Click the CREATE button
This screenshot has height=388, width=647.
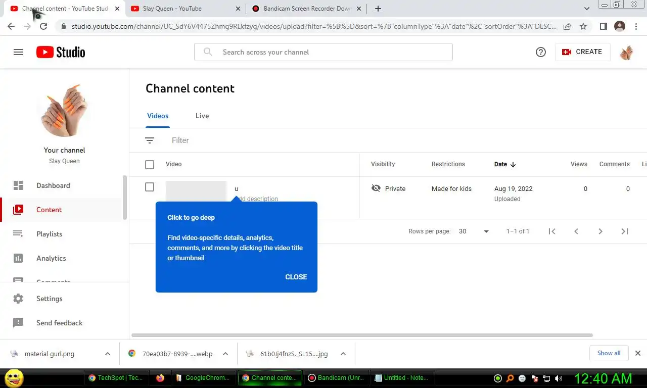tap(582, 52)
